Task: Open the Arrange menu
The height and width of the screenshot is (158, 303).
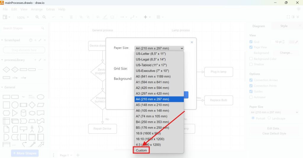Action: (37, 9)
